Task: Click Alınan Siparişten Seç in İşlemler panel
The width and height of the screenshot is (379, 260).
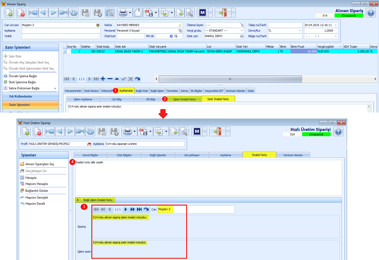Action: pyautogui.click(x=40, y=164)
